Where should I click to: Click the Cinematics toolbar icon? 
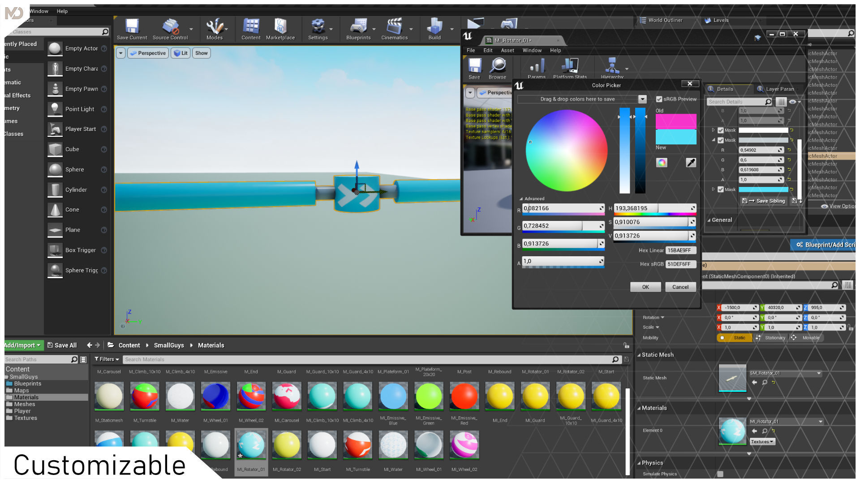(394, 28)
